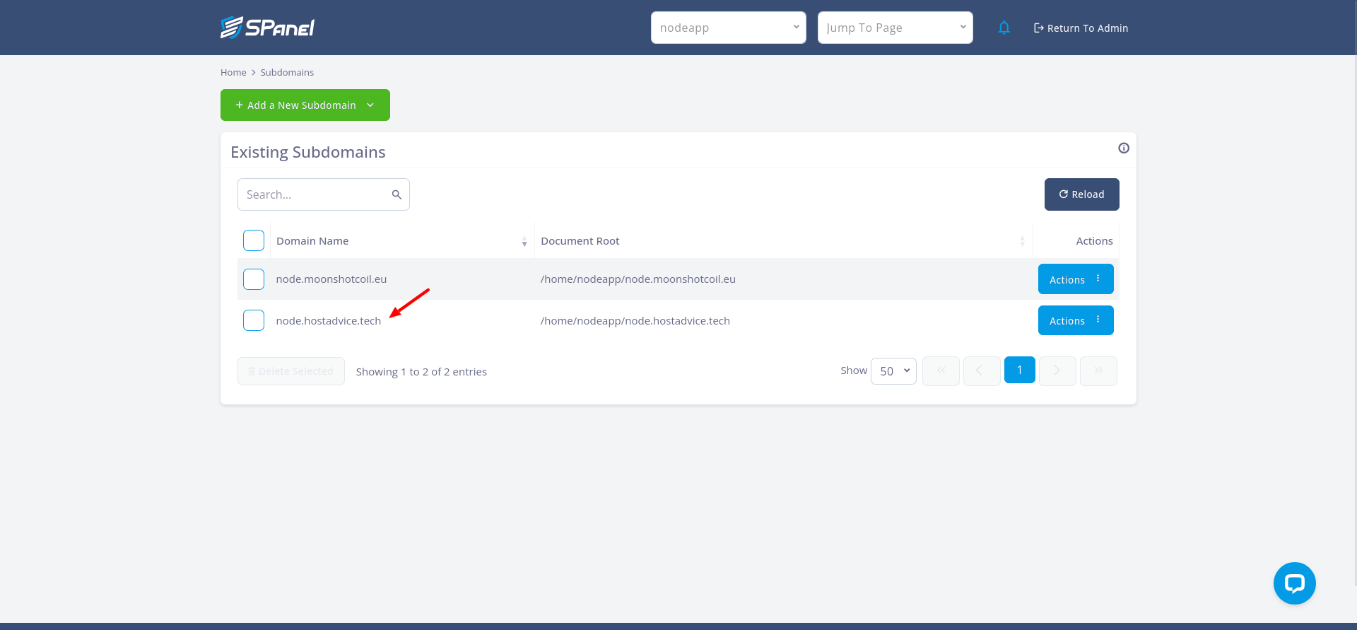This screenshot has width=1357, height=630.
Task: Check the box for node.hostadvice.tech
Action: pos(254,320)
